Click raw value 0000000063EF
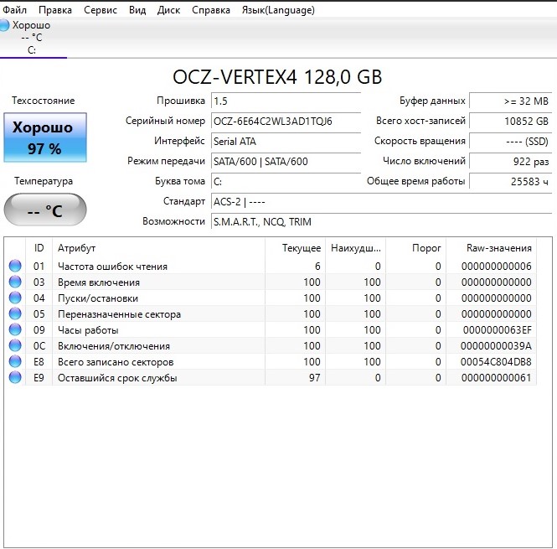The width and height of the screenshot is (557, 549). click(498, 330)
